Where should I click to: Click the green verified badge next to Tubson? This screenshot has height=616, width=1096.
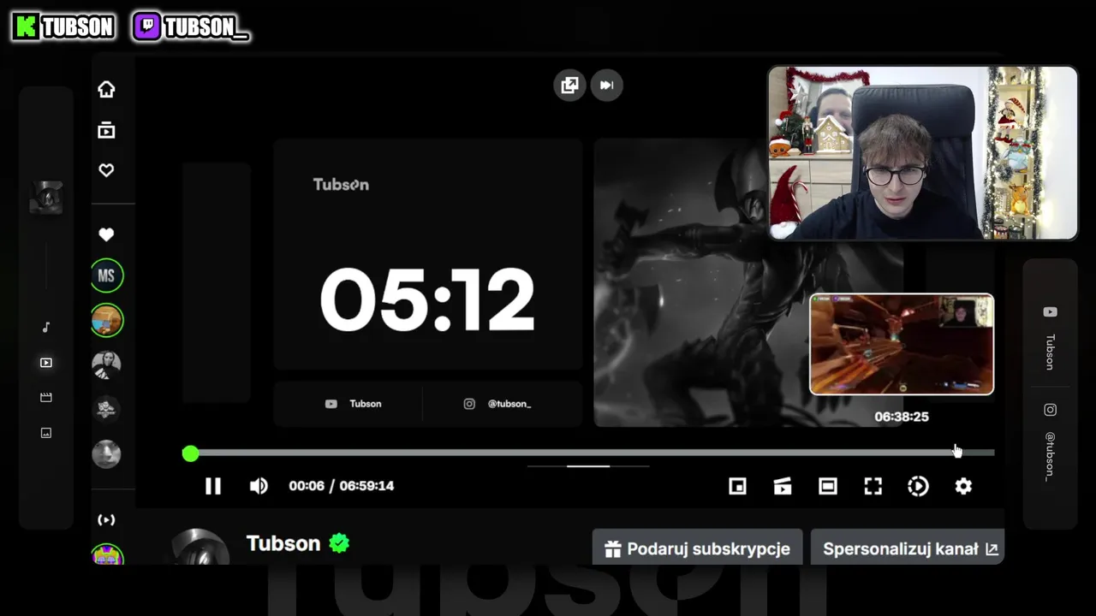tap(339, 543)
